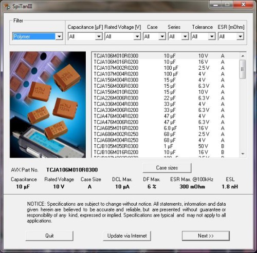The height and width of the screenshot is (253, 257).
Task: Click the list scroll up arrow
Action: tap(243, 56)
